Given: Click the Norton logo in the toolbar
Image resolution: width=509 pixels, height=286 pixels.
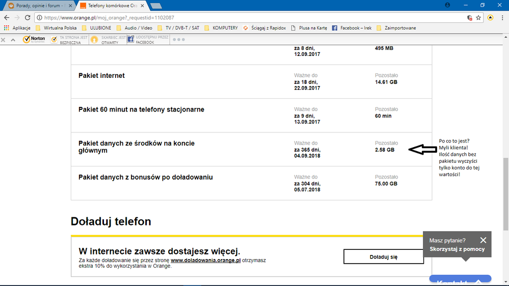Looking at the screenshot, I should click(34, 40).
